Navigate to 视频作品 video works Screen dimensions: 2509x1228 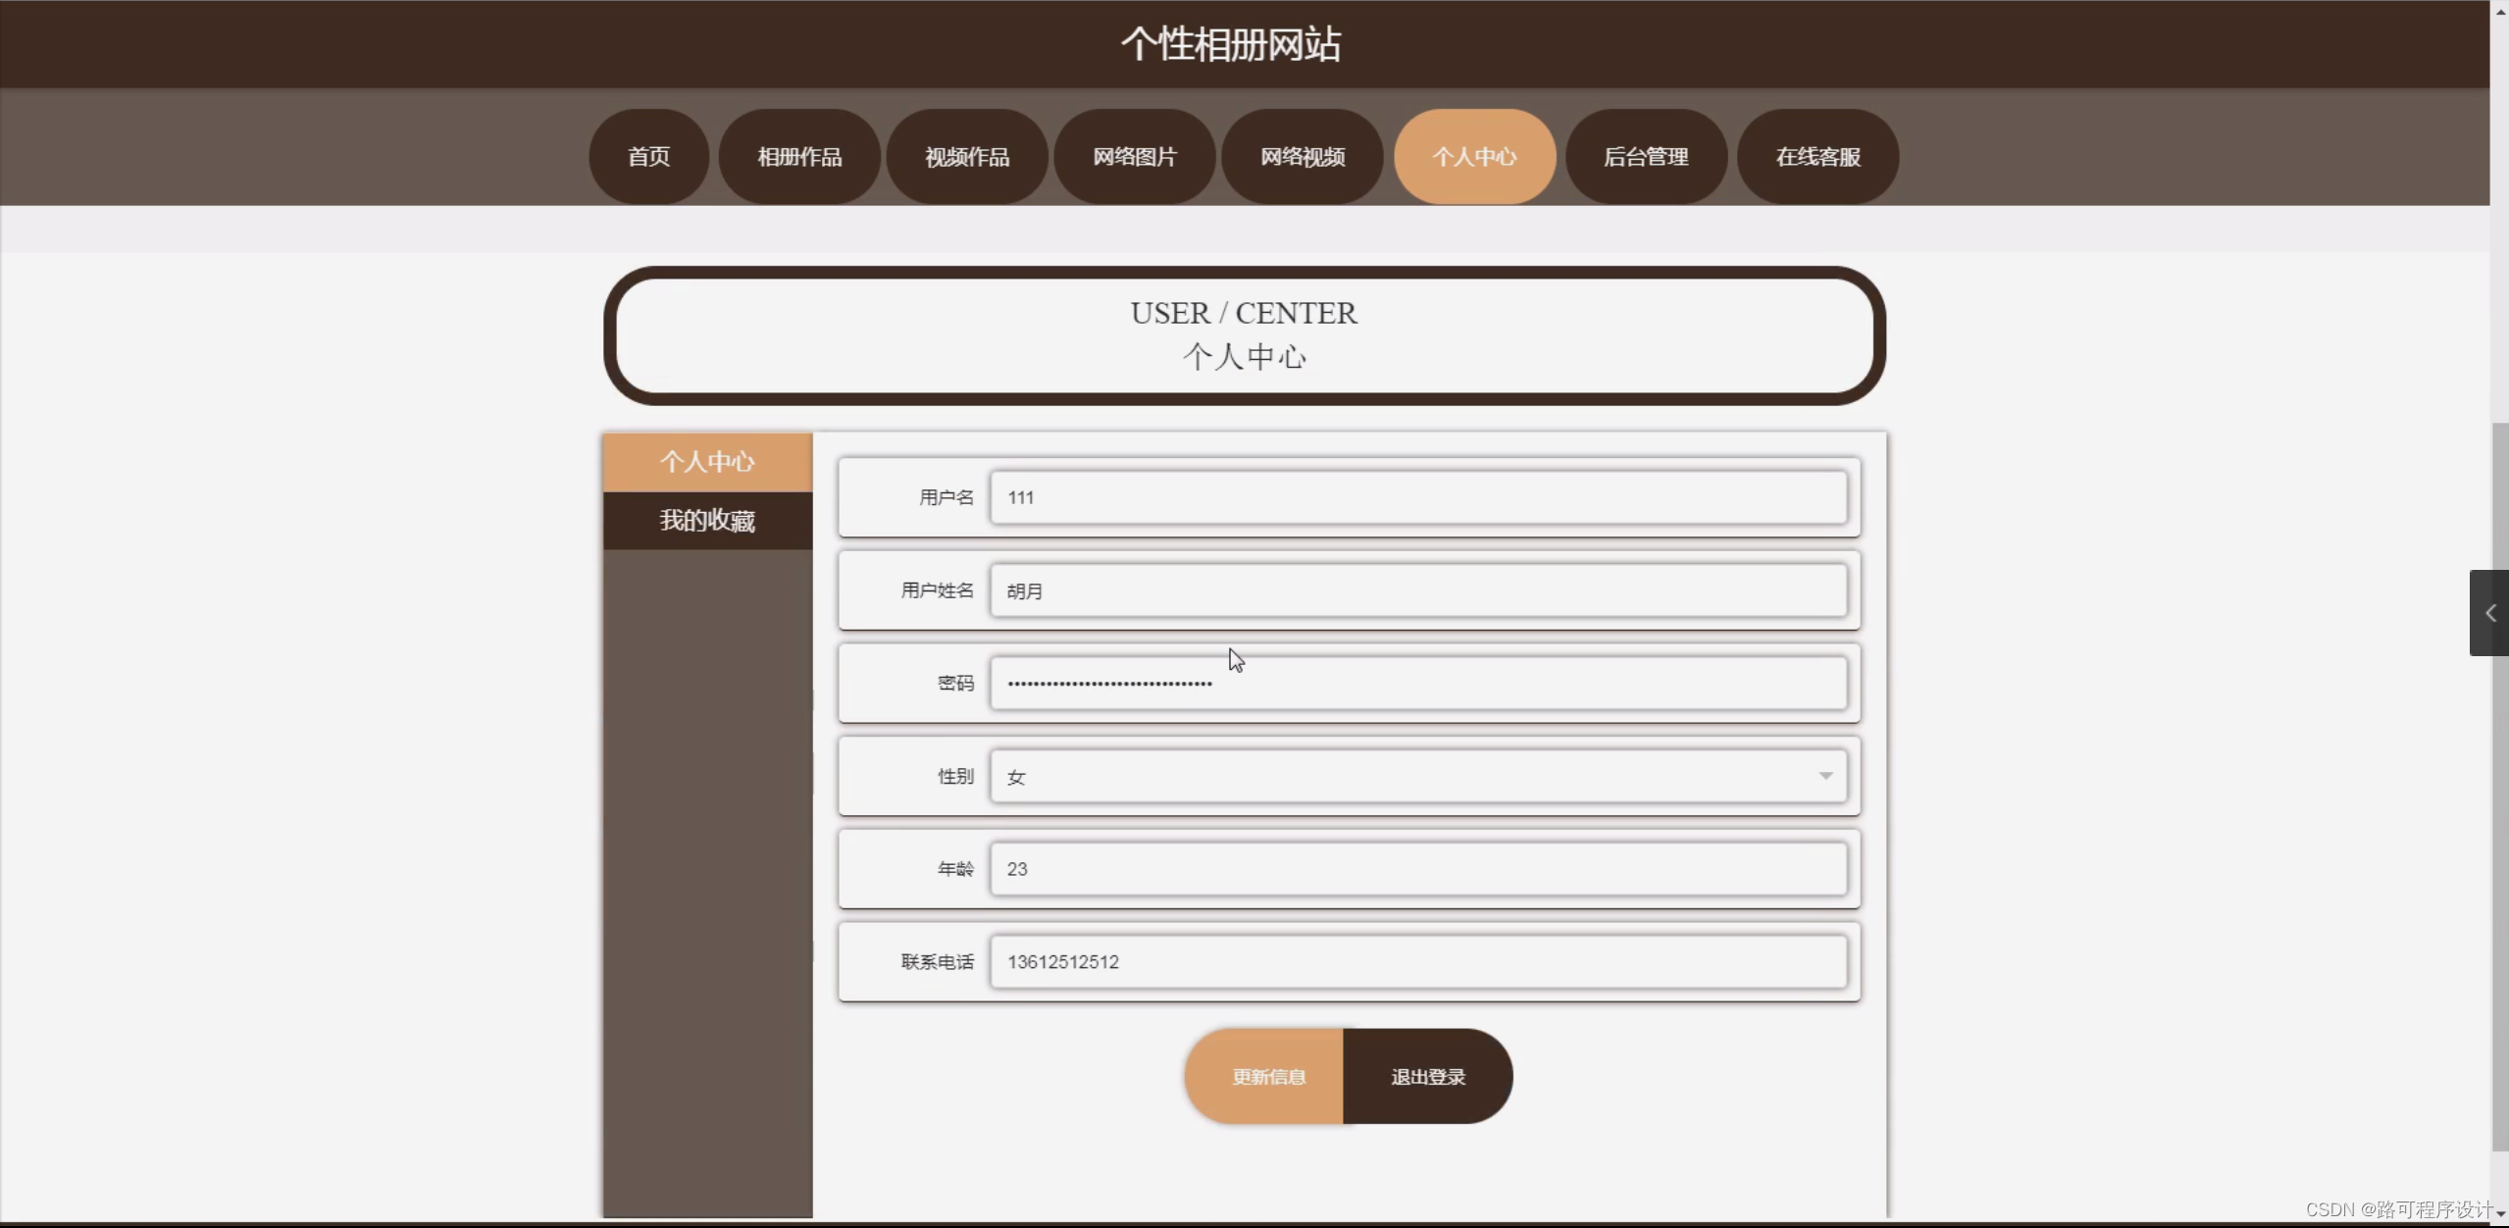pyautogui.click(x=967, y=157)
